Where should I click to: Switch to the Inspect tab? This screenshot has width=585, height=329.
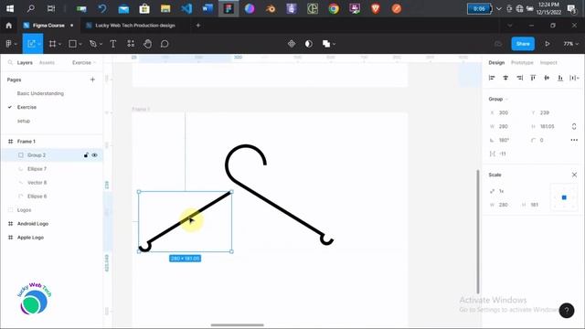click(x=548, y=63)
